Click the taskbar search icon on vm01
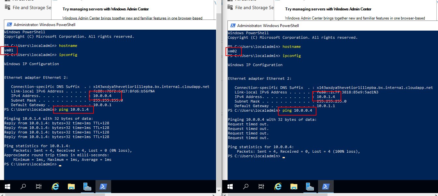 [23, 187]
